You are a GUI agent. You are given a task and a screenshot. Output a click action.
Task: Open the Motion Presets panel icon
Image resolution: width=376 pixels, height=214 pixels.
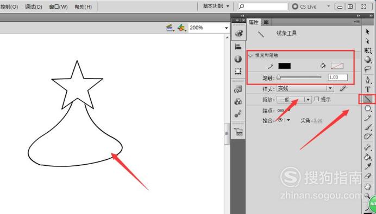point(239,114)
